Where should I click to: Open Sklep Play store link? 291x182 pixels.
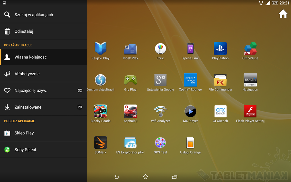click(x=43, y=133)
